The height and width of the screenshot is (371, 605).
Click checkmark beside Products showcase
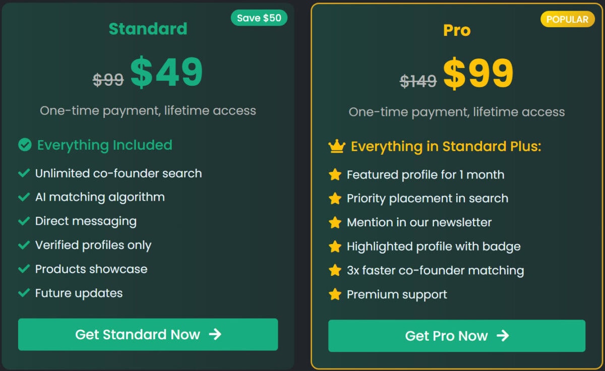click(24, 269)
